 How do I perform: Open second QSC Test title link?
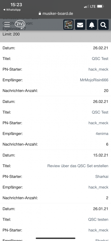[x=100, y=112]
